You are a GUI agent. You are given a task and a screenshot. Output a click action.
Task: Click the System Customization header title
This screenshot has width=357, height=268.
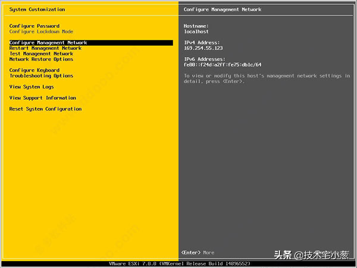pos(37,10)
